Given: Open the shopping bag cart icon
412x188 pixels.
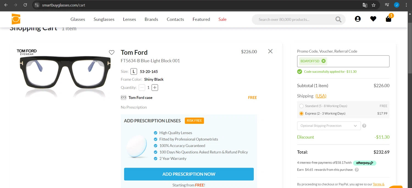Looking at the screenshot, I should tap(388, 19).
